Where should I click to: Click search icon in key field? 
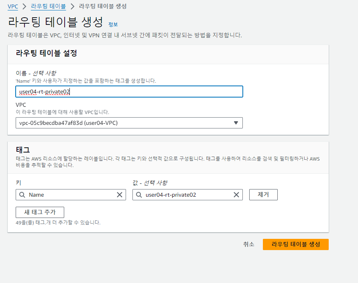coord(22,195)
